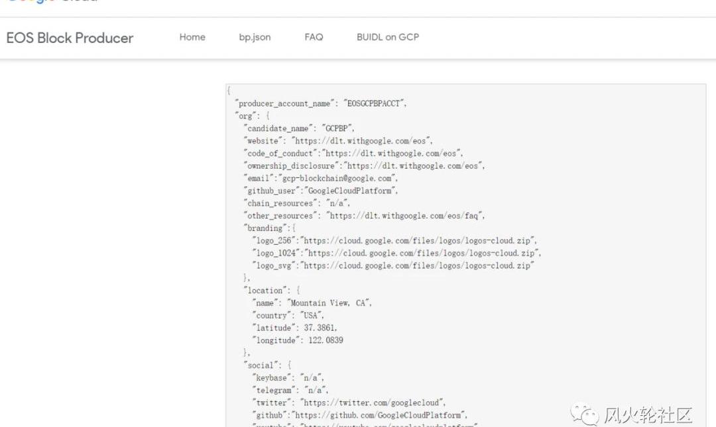Open the FAQ navigation item
716x427 pixels.
coord(314,38)
